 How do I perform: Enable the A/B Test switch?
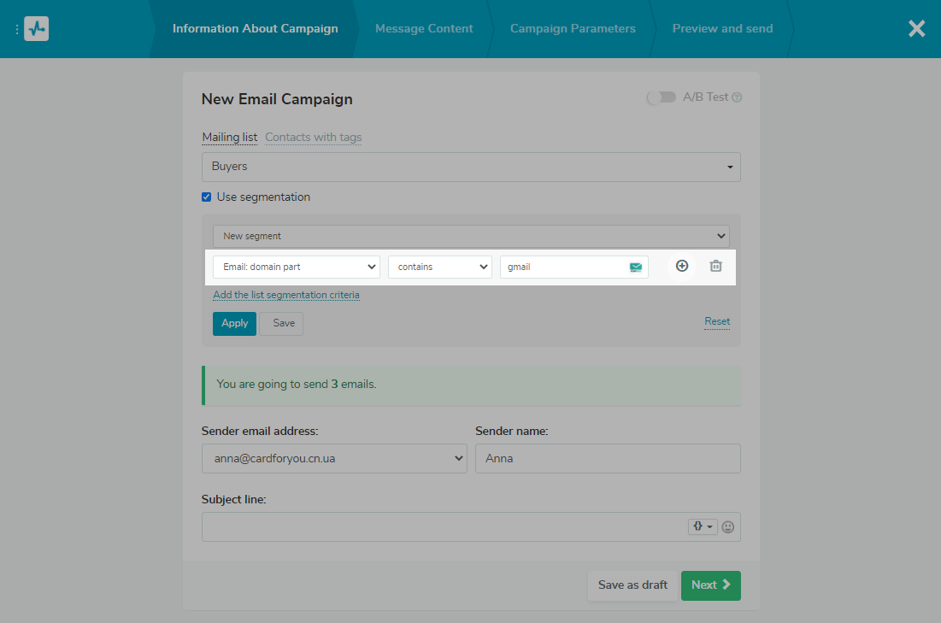pyautogui.click(x=661, y=97)
